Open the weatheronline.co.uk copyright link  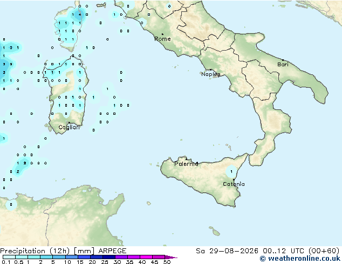(x=300, y=259)
